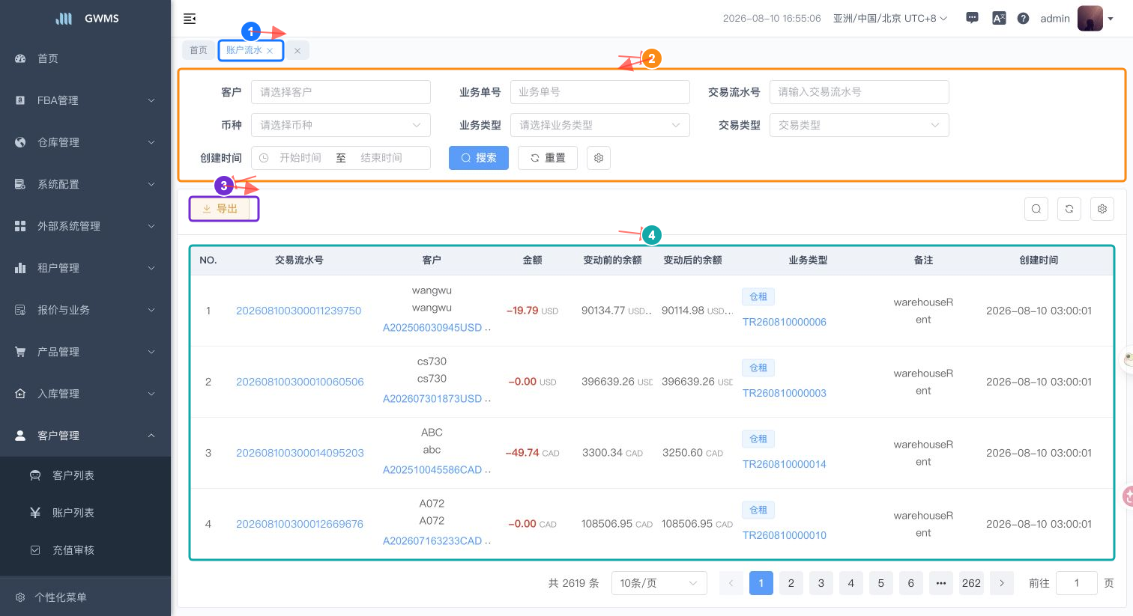
Task: Focus the 前往 page number input
Action: click(1076, 583)
